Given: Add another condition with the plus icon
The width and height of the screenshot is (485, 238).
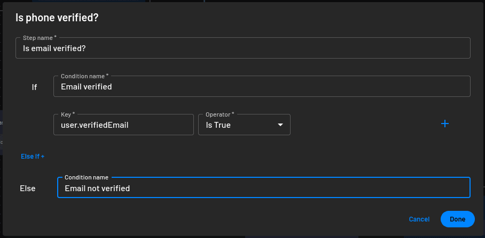Looking at the screenshot, I should point(445,124).
